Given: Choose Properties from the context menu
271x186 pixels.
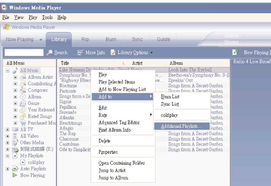Looking at the screenshot, I should click(123, 152).
